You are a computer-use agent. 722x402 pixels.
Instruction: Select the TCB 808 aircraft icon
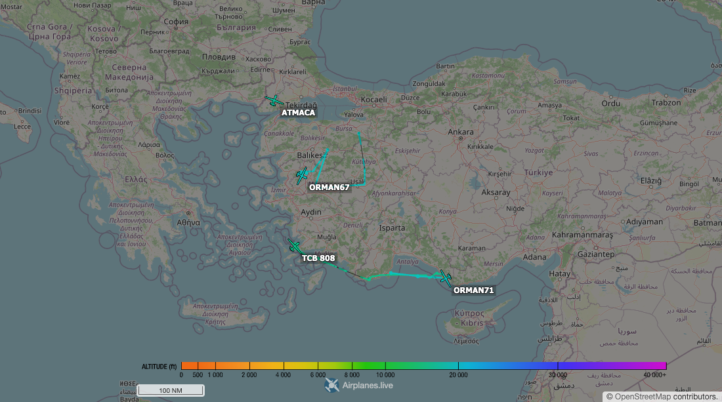pyautogui.click(x=294, y=246)
